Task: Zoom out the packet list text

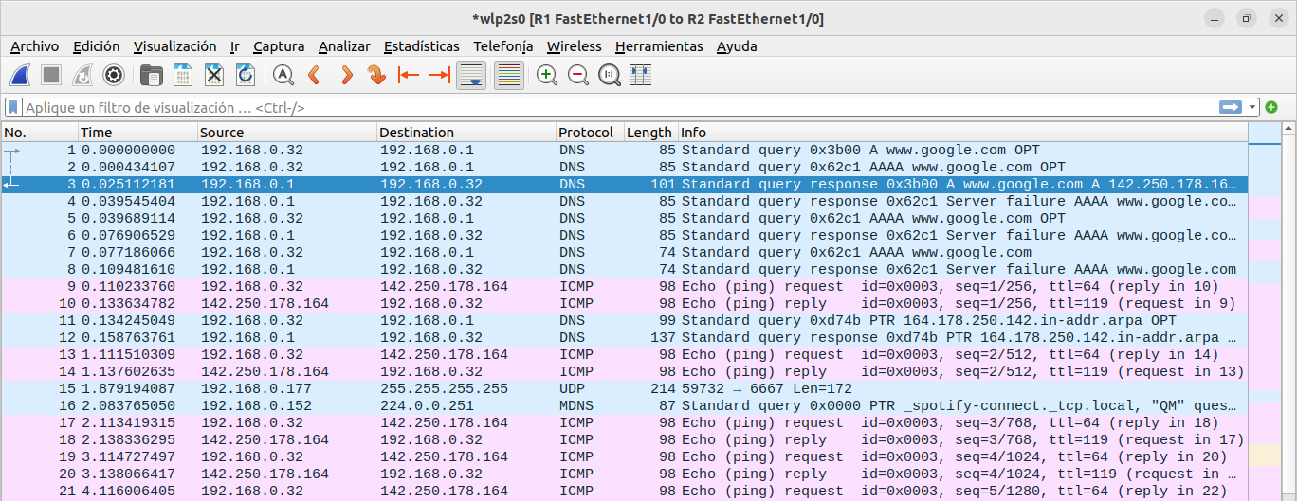Action: [x=578, y=75]
